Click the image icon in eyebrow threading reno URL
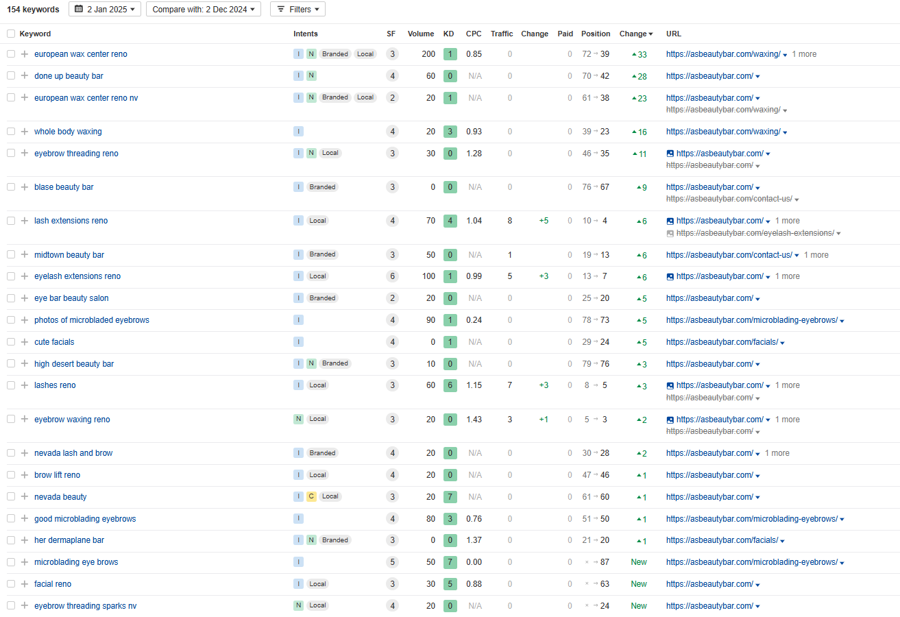This screenshot has height=617, width=900. point(670,154)
